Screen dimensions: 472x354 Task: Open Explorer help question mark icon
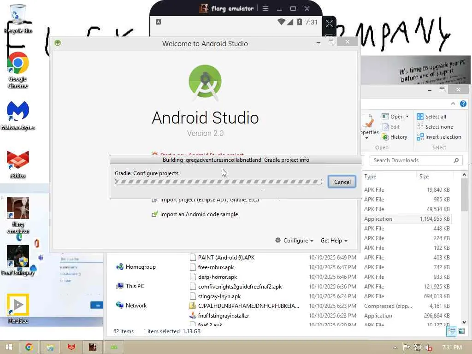tap(463, 104)
